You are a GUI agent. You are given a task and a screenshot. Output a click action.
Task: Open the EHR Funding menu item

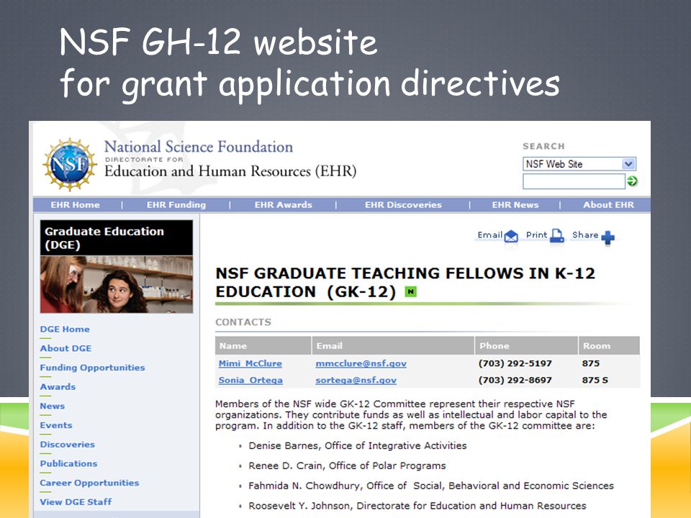(x=176, y=205)
